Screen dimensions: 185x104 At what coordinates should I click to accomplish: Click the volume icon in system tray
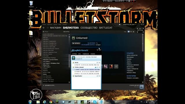pyautogui.click(x=147, y=102)
